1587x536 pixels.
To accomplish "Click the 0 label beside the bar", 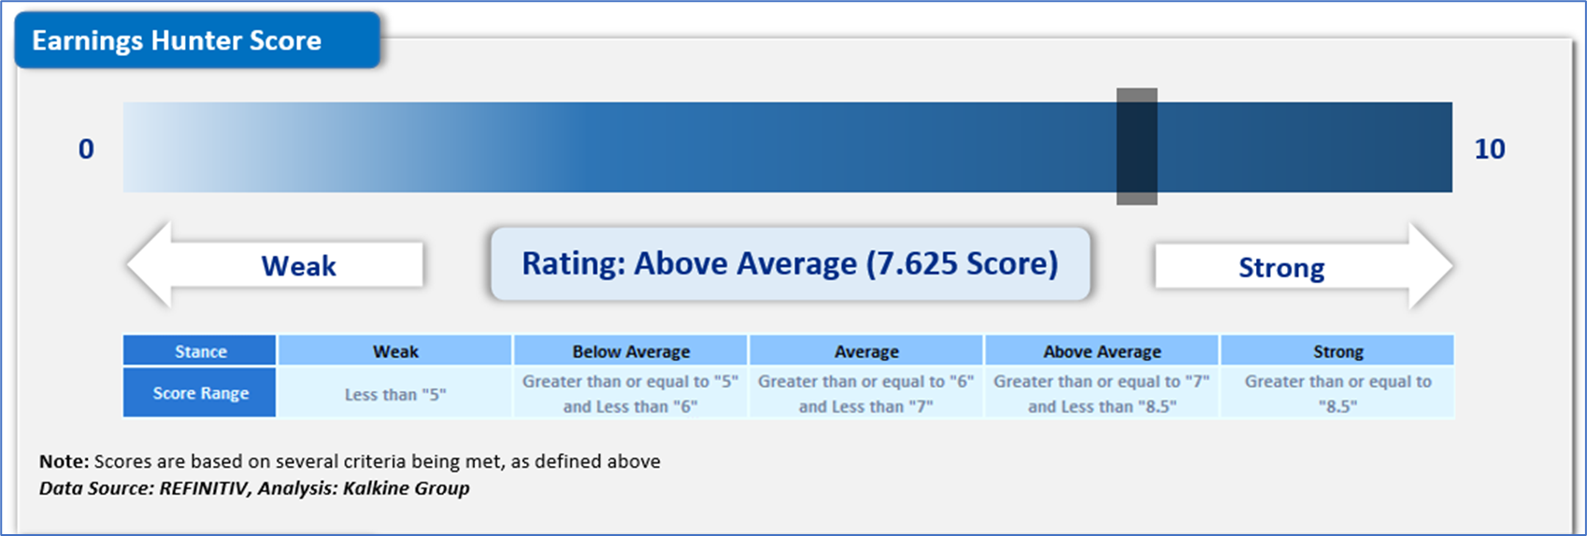I will click(86, 148).
